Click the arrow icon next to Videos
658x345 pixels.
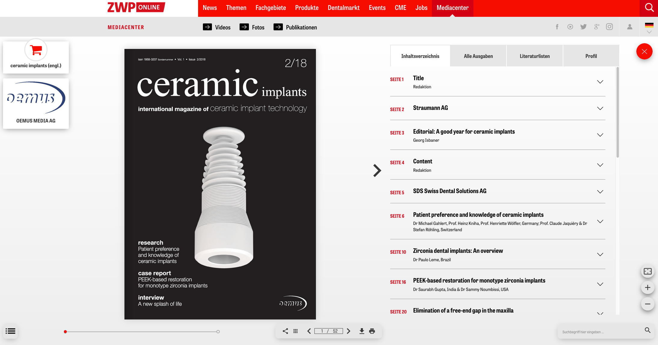click(207, 27)
